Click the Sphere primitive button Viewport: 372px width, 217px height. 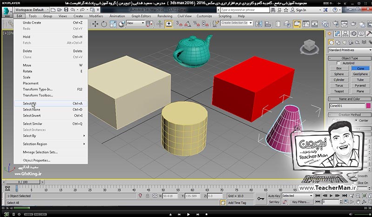point(339,74)
